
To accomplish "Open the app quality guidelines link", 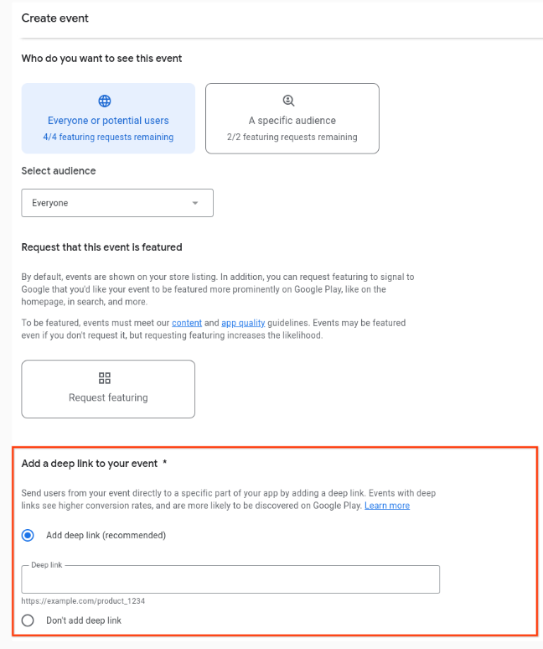I will (243, 323).
